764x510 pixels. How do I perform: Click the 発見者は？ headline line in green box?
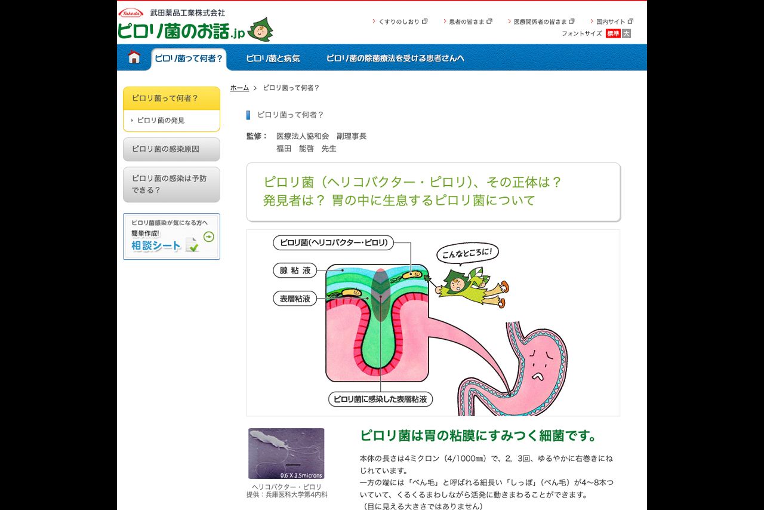coord(399,201)
